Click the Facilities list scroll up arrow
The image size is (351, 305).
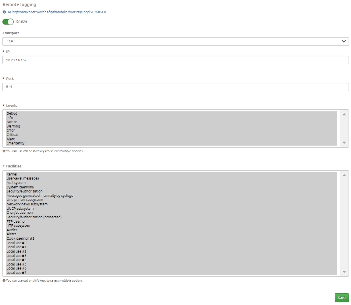(344, 175)
